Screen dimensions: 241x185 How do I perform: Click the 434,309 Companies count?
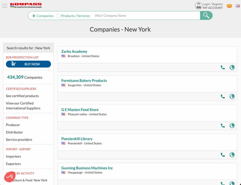[x=25, y=77]
